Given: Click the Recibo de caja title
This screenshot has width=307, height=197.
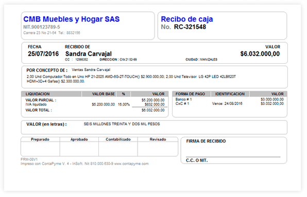Looking at the screenshot, I should 187,19.
